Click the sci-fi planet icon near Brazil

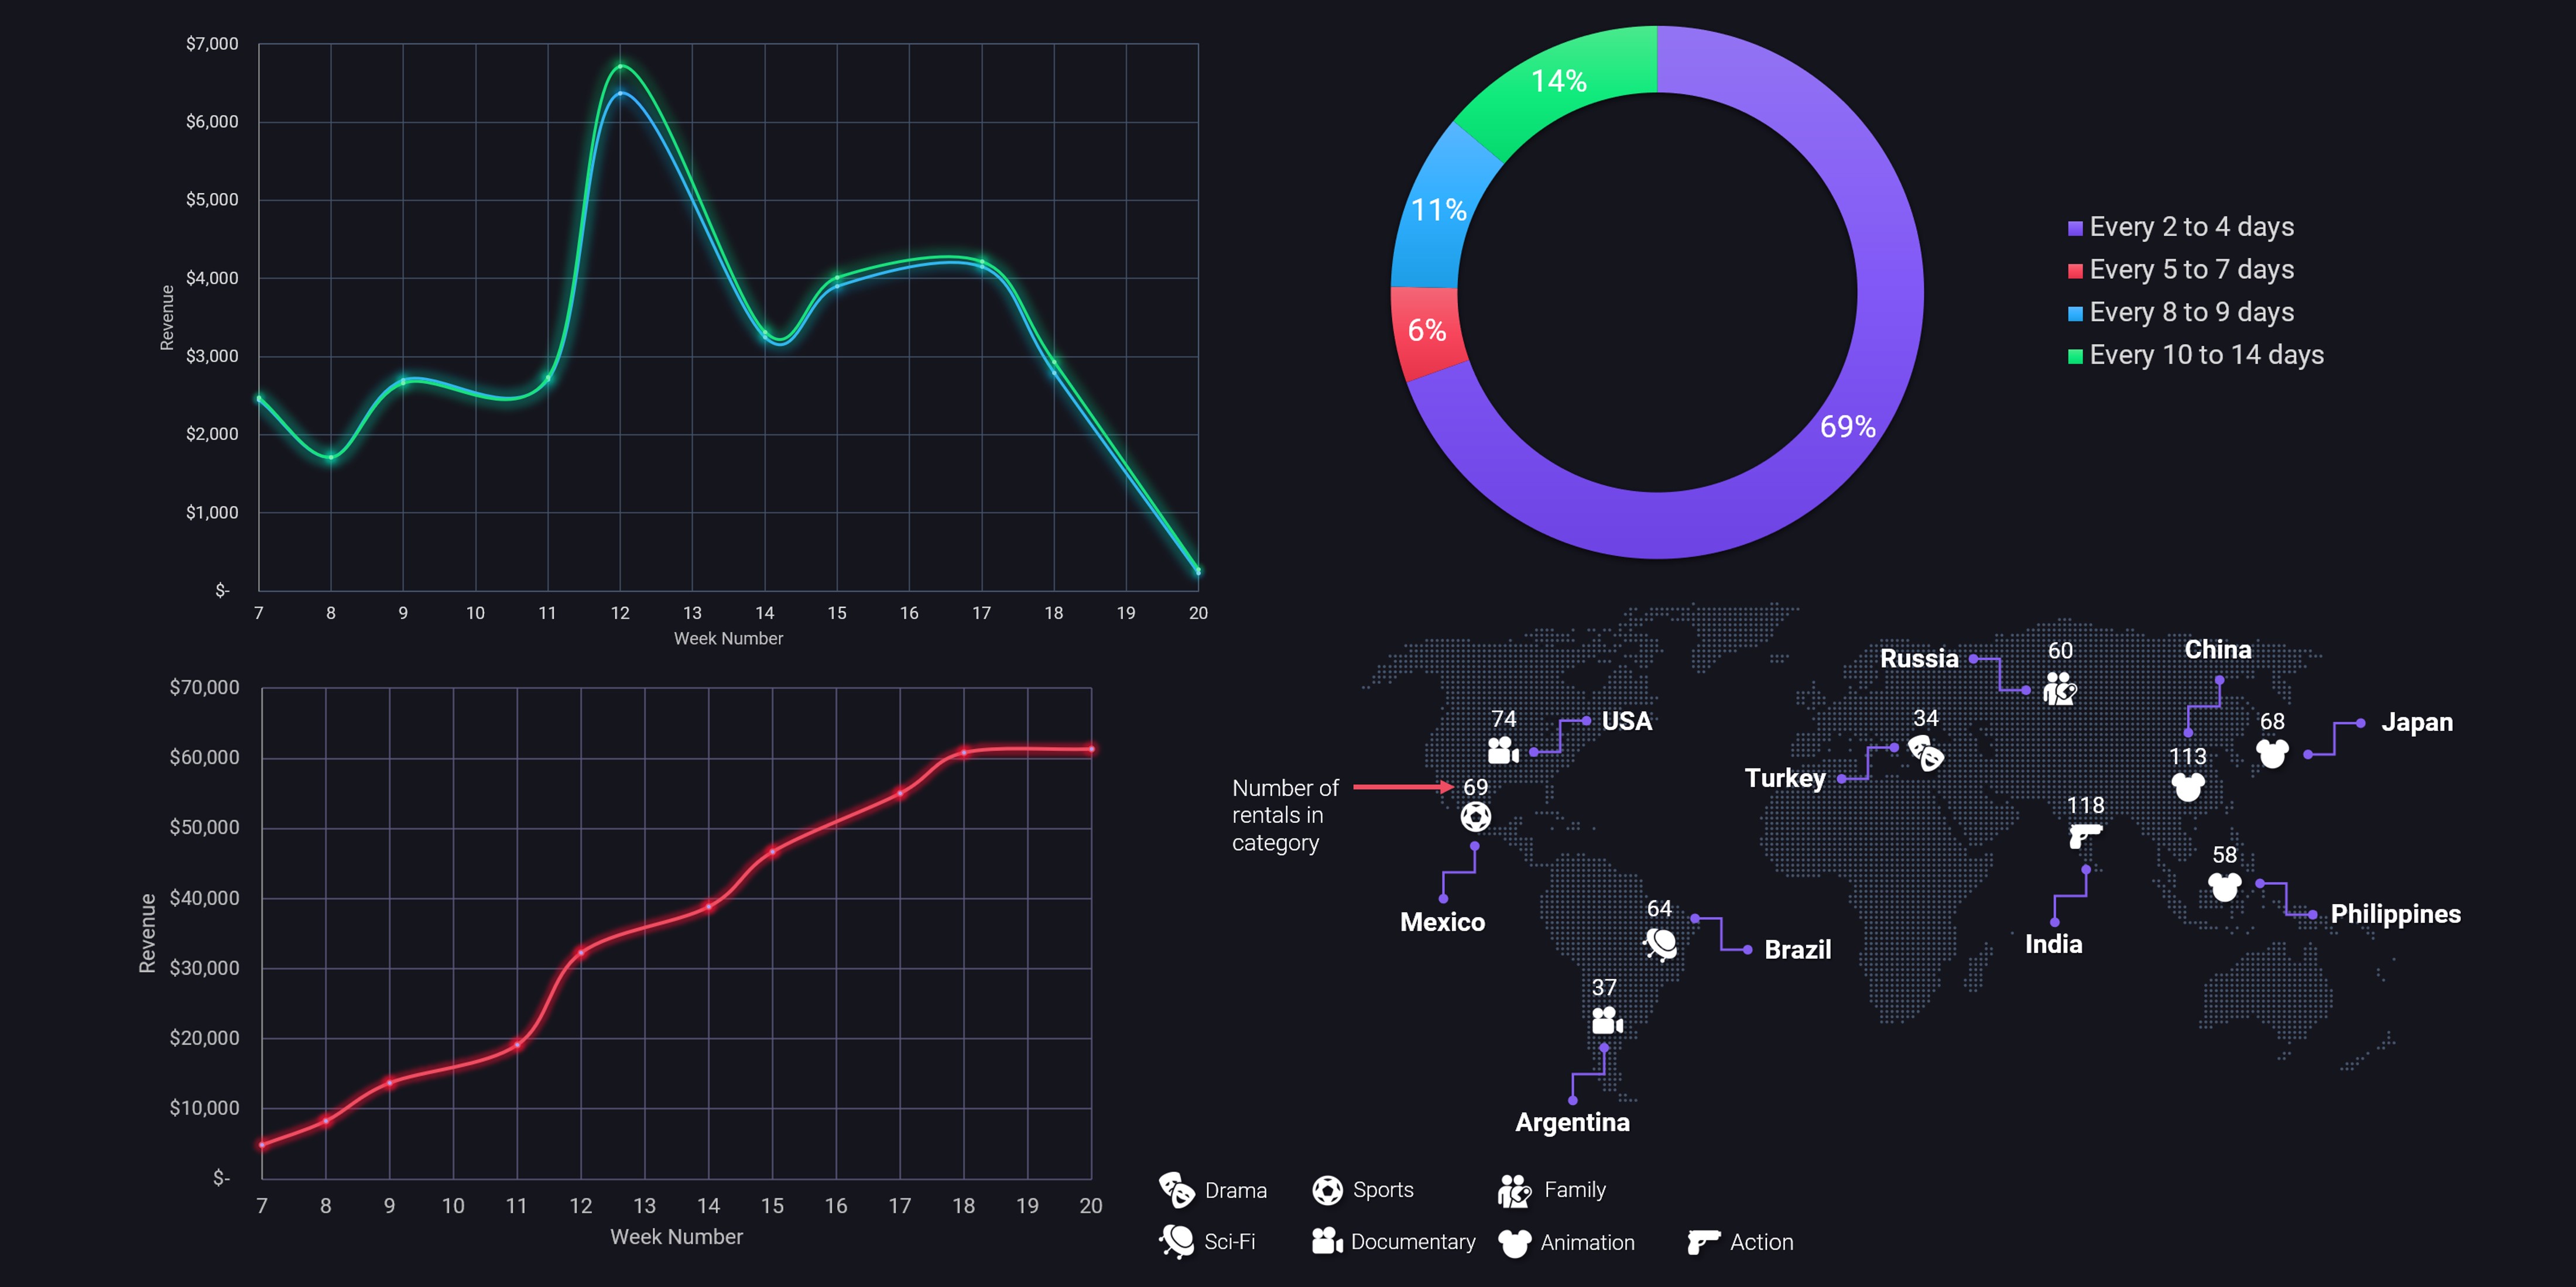[1660, 943]
